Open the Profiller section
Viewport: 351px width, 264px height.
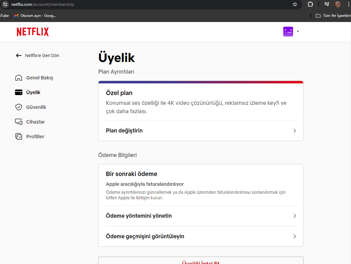[x=35, y=136]
